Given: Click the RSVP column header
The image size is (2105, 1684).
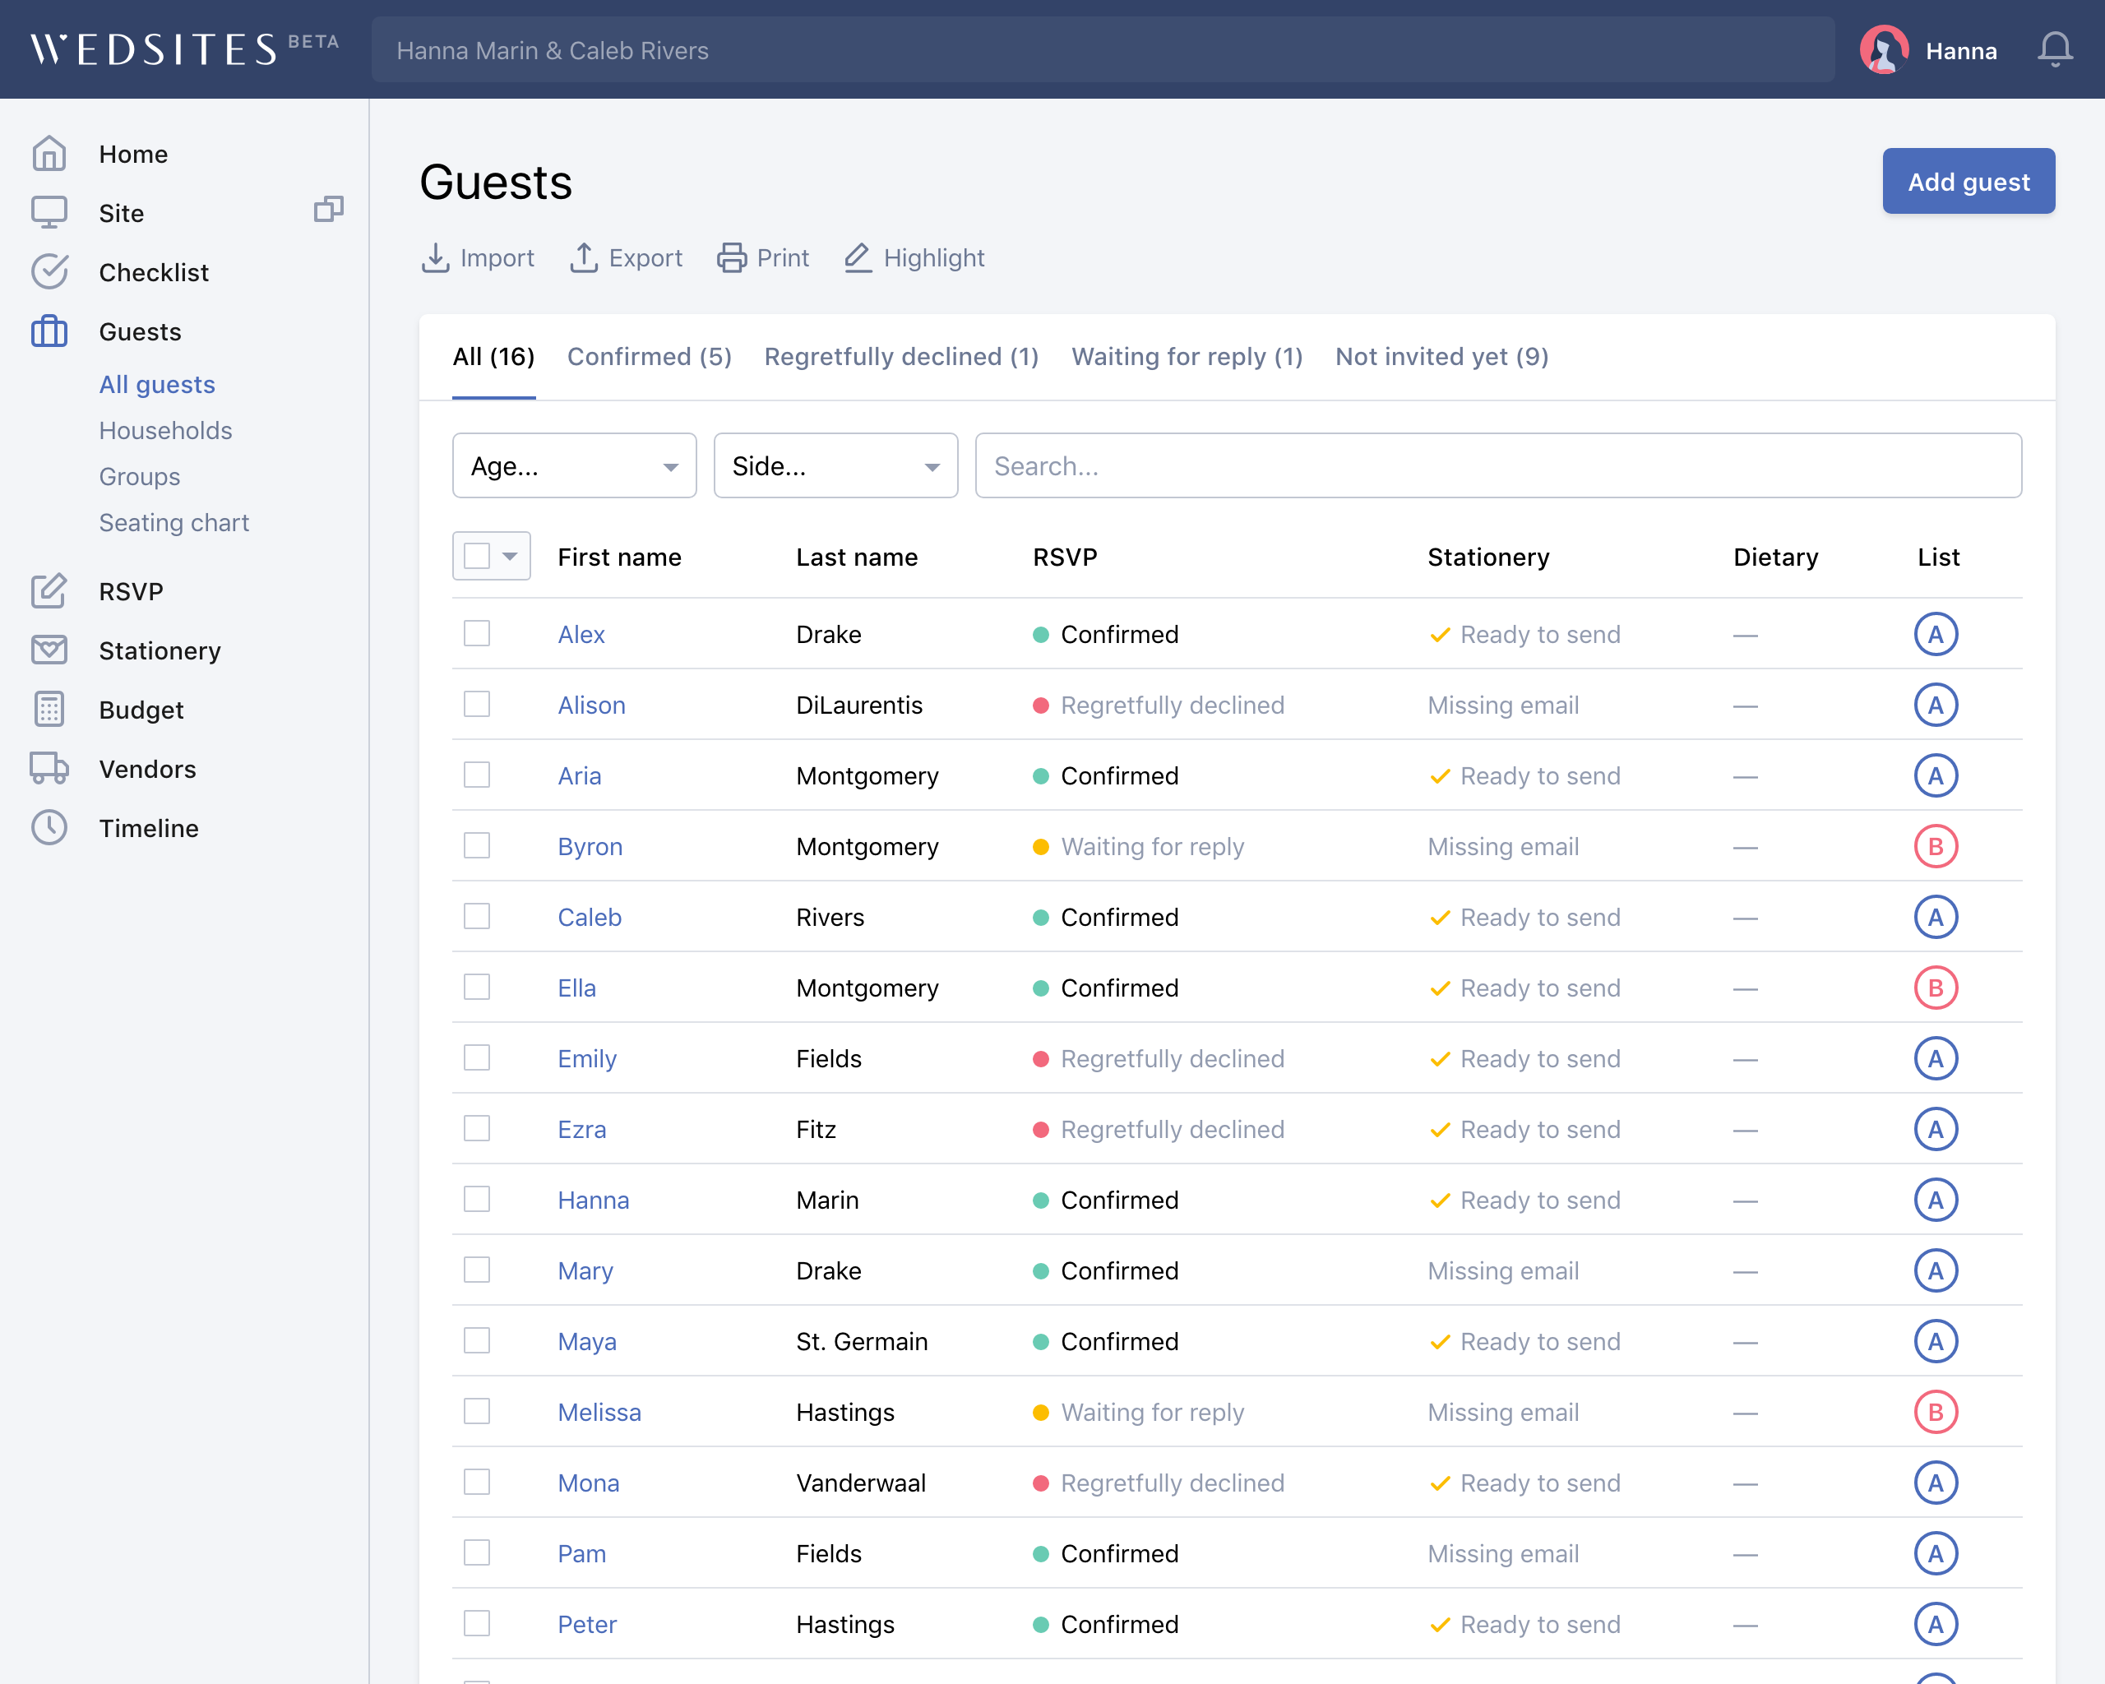Looking at the screenshot, I should click(x=1064, y=557).
